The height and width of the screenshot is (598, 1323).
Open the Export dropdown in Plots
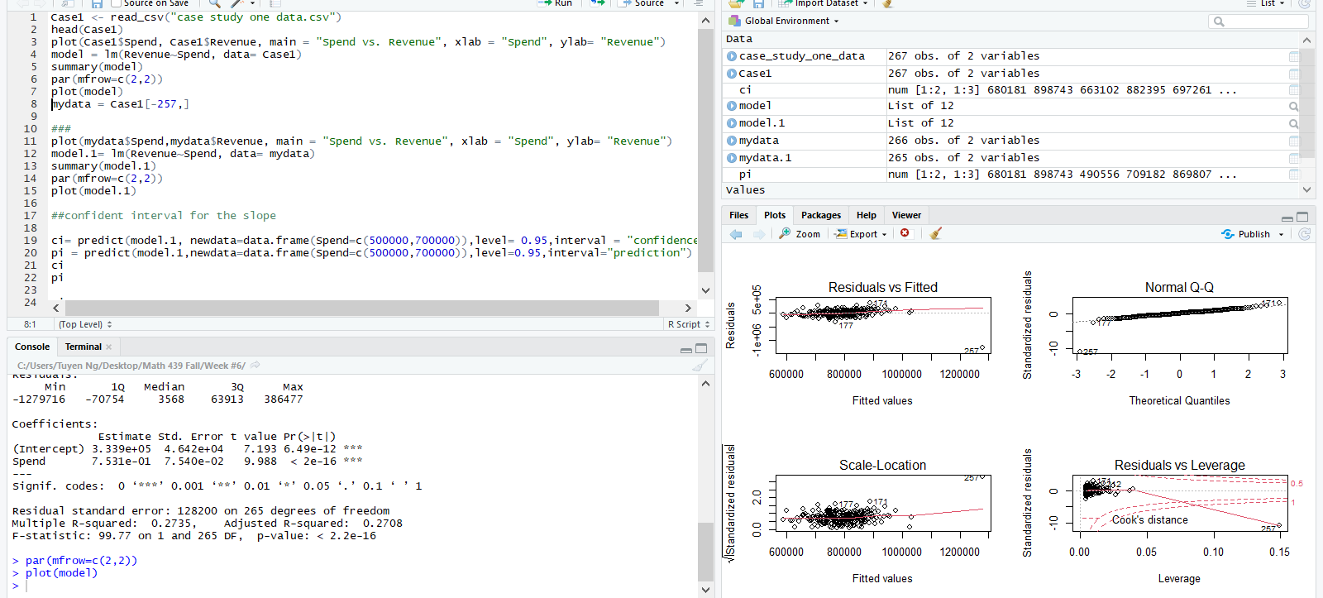(x=862, y=234)
